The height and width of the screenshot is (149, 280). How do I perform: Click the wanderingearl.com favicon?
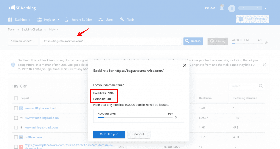(x=21, y=118)
